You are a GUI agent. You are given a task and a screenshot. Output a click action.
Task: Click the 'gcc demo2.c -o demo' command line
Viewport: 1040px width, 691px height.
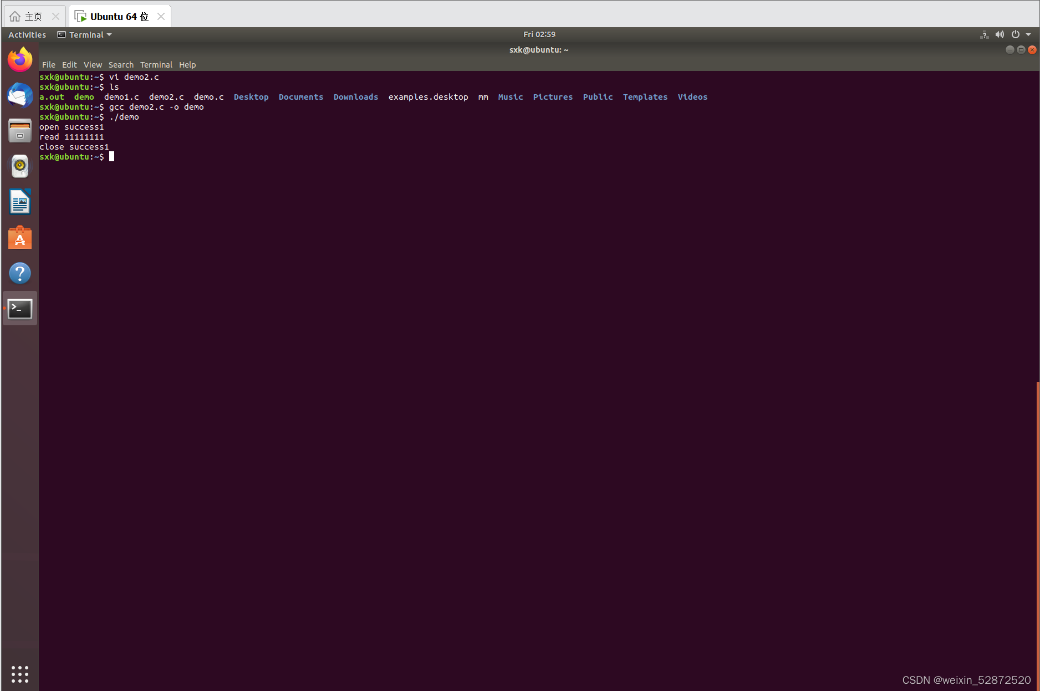click(x=156, y=107)
